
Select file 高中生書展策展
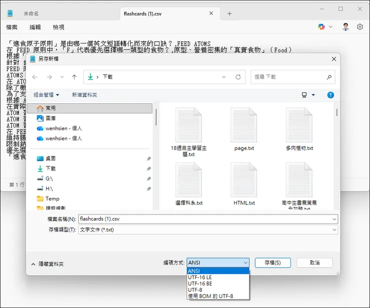point(299,185)
